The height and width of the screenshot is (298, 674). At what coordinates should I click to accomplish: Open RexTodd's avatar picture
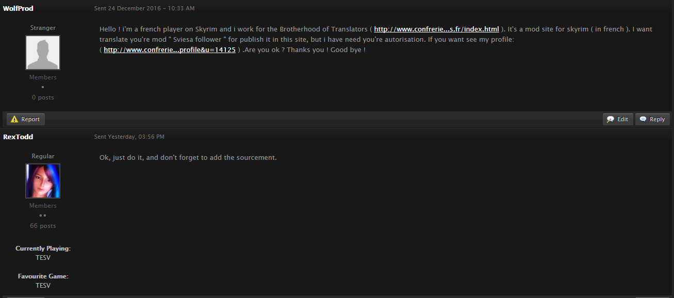coord(43,181)
